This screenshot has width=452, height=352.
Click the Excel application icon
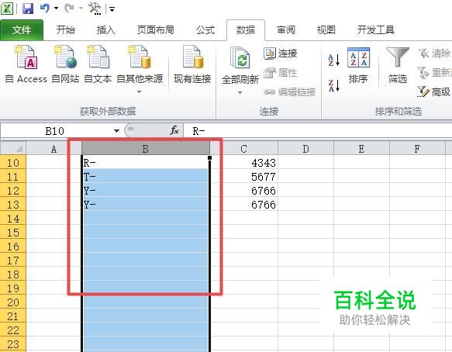pos(7,9)
